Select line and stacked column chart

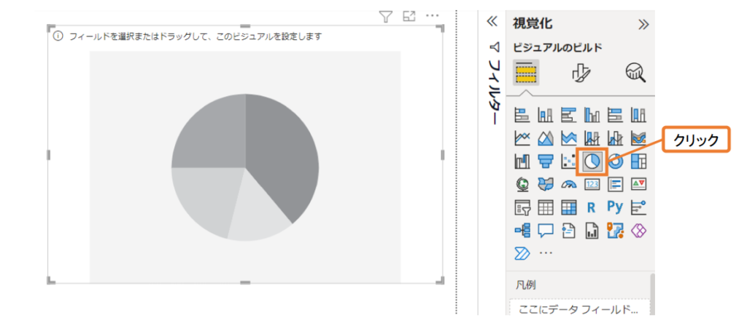[592, 138]
